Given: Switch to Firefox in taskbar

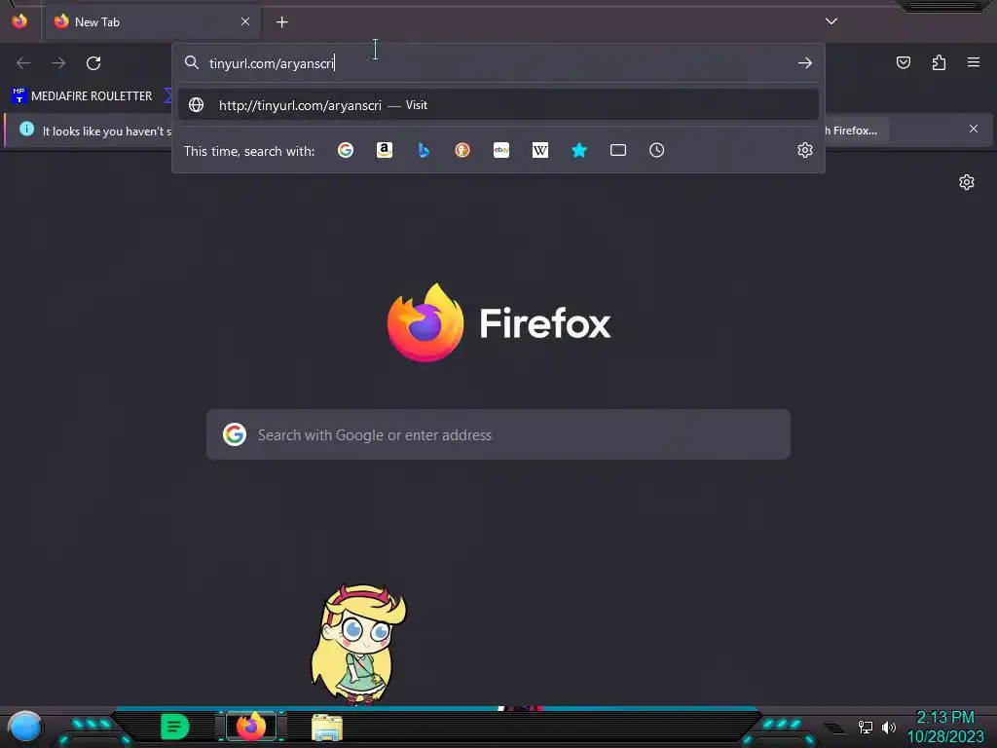Looking at the screenshot, I should click(251, 727).
